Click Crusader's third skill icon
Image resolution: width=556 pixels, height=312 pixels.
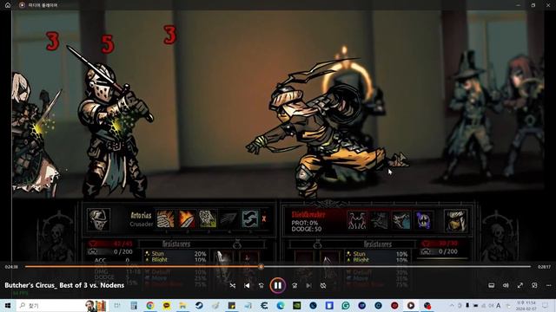point(208,218)
